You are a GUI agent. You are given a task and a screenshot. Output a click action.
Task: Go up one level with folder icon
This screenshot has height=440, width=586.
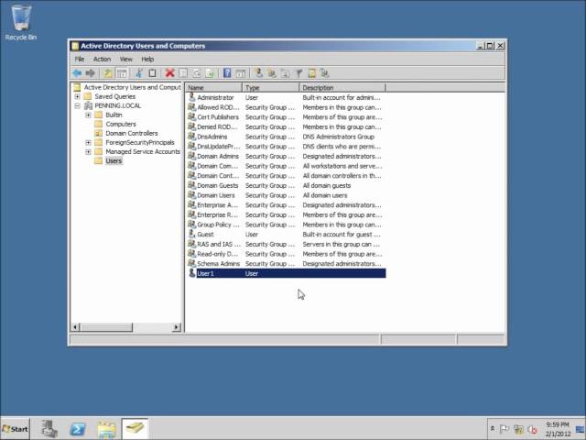[108, 73]
